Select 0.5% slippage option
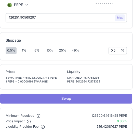 click(11, 51)
